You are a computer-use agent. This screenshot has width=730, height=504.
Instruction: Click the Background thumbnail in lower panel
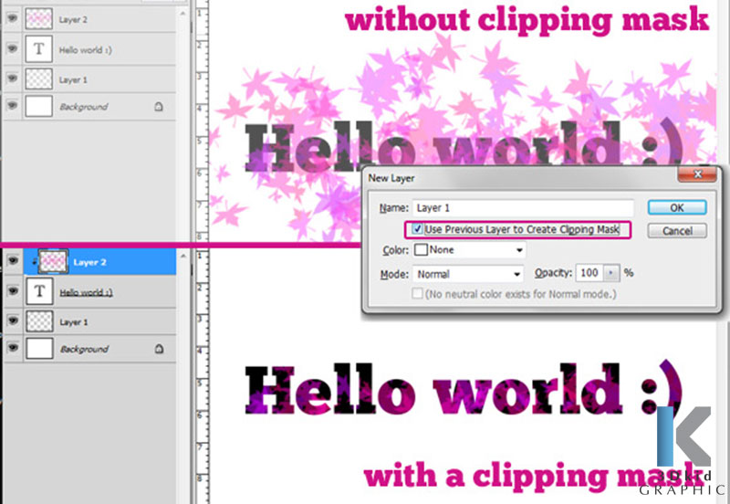(x=39, y=349)
